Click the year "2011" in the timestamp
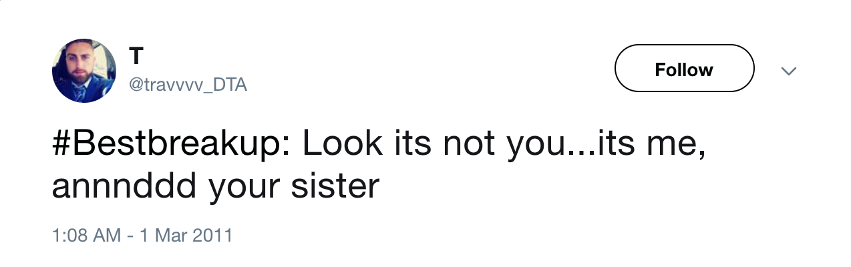 coord(212,236)
